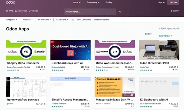
Task: Open the Community dropdown menu
Action: [93, 2]
